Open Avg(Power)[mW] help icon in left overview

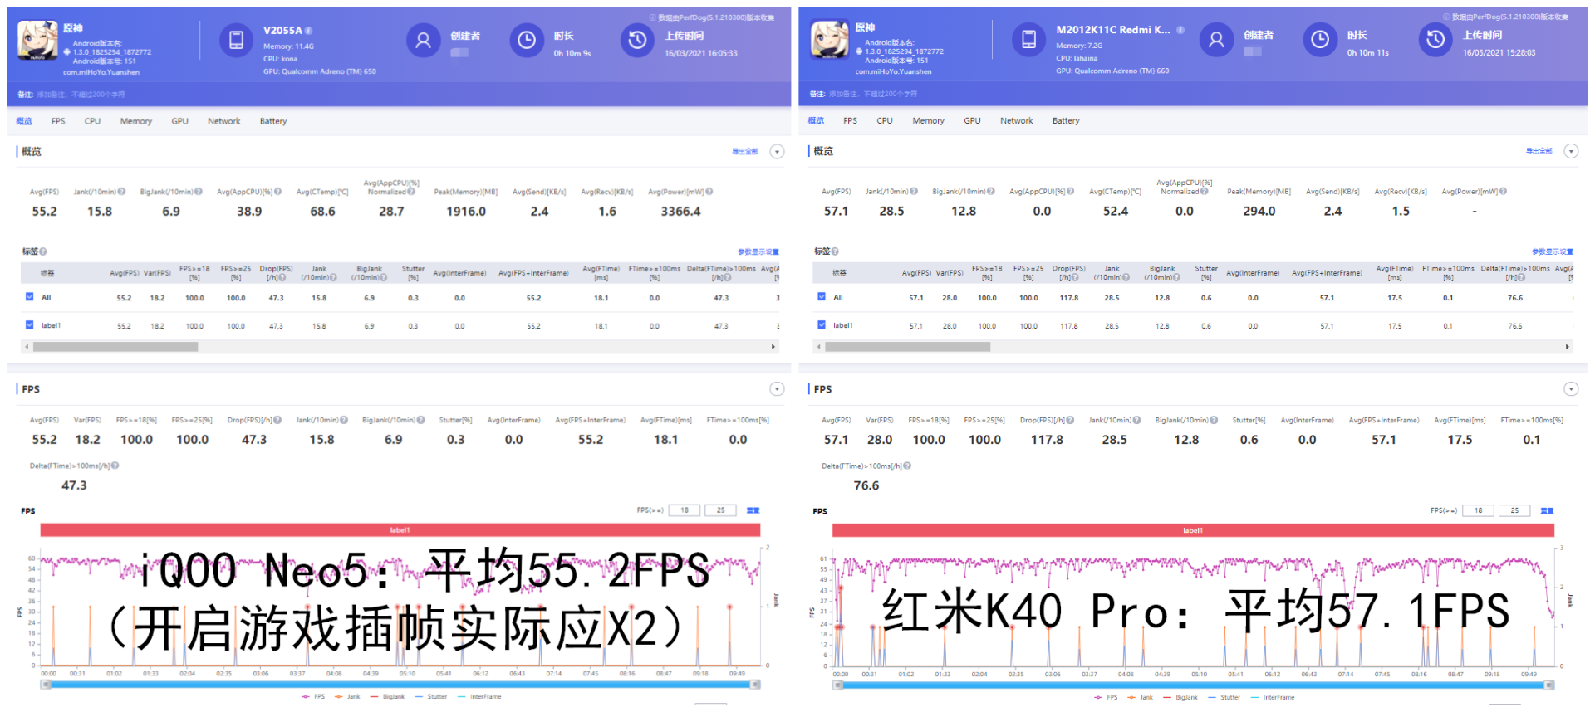(x=709, y=192)
